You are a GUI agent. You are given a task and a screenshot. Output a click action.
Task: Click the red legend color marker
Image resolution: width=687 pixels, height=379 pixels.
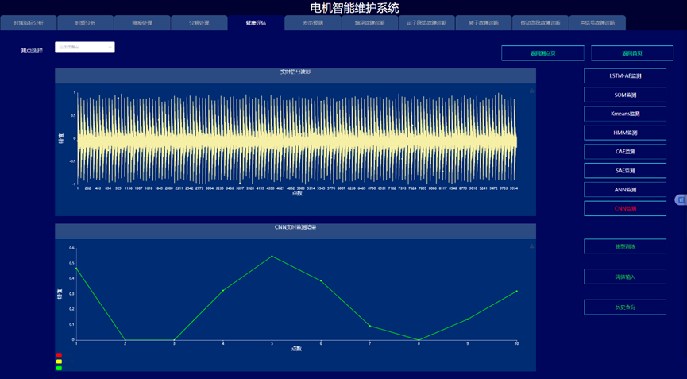coord(59,355)
